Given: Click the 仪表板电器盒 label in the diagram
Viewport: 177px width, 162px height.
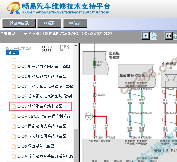Looking at the screenshot, I should click(x=114, y=55).
